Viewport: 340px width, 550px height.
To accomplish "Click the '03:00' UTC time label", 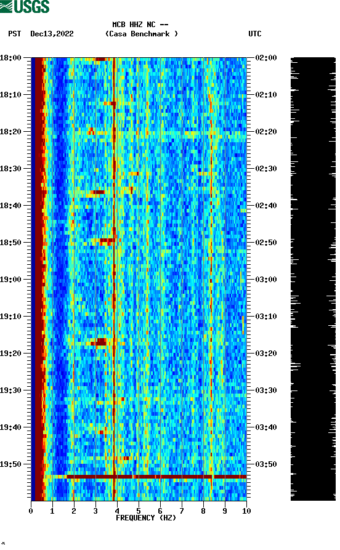I will click(266, 280).
